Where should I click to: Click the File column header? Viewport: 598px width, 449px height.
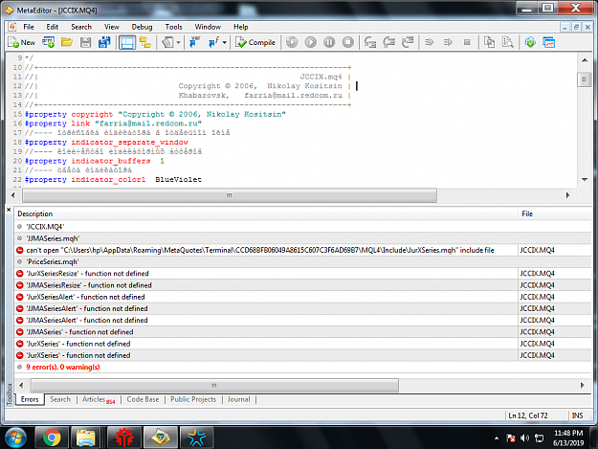coord(555,213)
